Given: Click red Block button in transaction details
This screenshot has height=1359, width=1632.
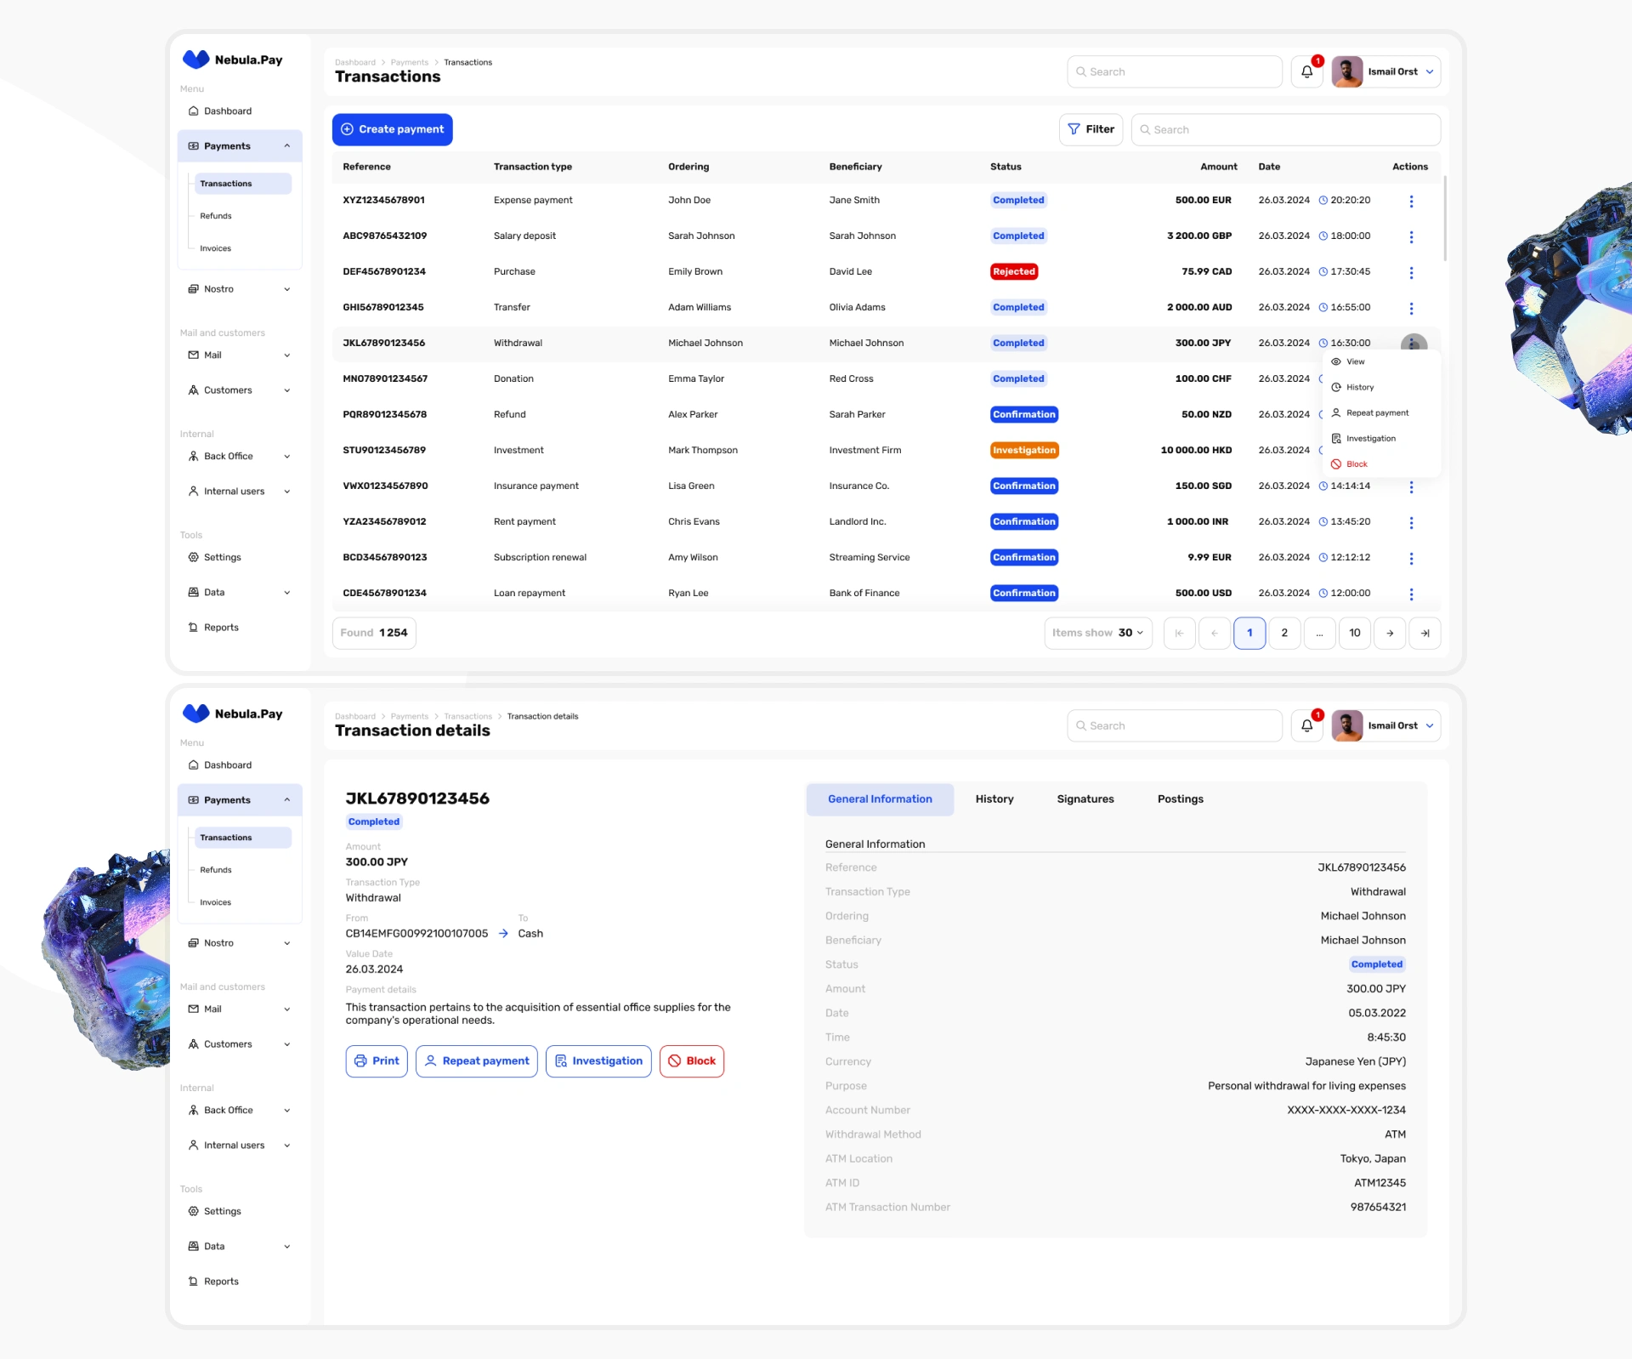Looking at the screenshot, I should point(691,1060).
